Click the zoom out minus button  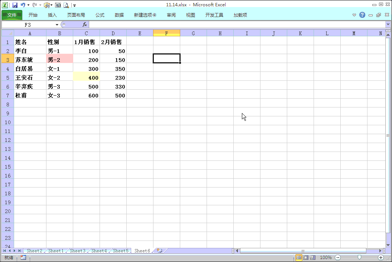coord(338,258)
